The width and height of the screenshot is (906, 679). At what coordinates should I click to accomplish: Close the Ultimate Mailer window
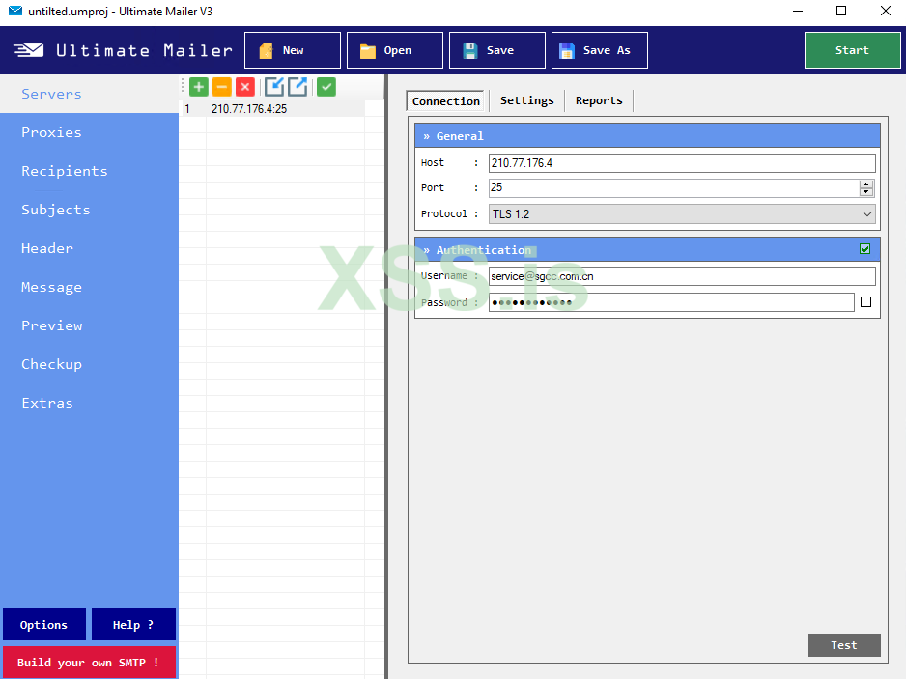(x=885, y=11)
